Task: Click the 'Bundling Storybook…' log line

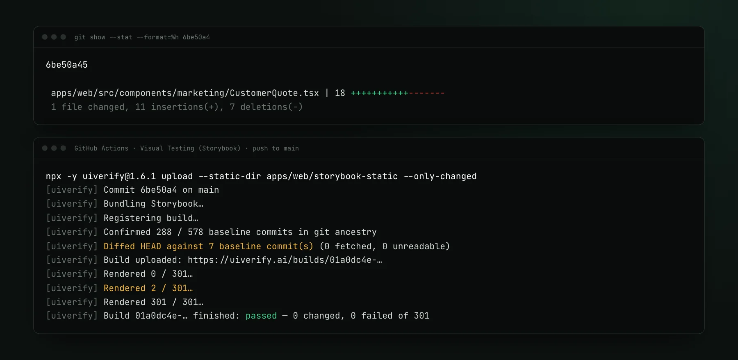Action: [125, 204]
